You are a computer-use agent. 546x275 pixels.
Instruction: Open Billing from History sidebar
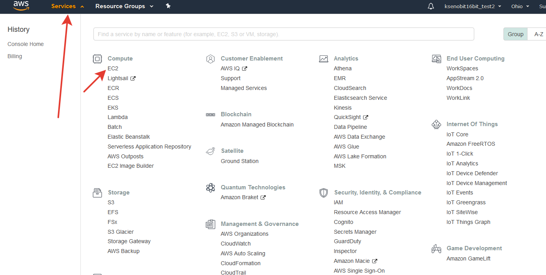pos(15,56)
